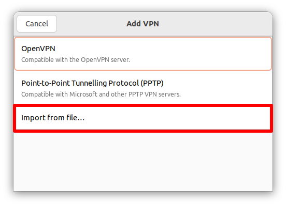Screen dimensions: 286x206
Task: Click the OpenVPN heading text
Action: click(38, 49)
